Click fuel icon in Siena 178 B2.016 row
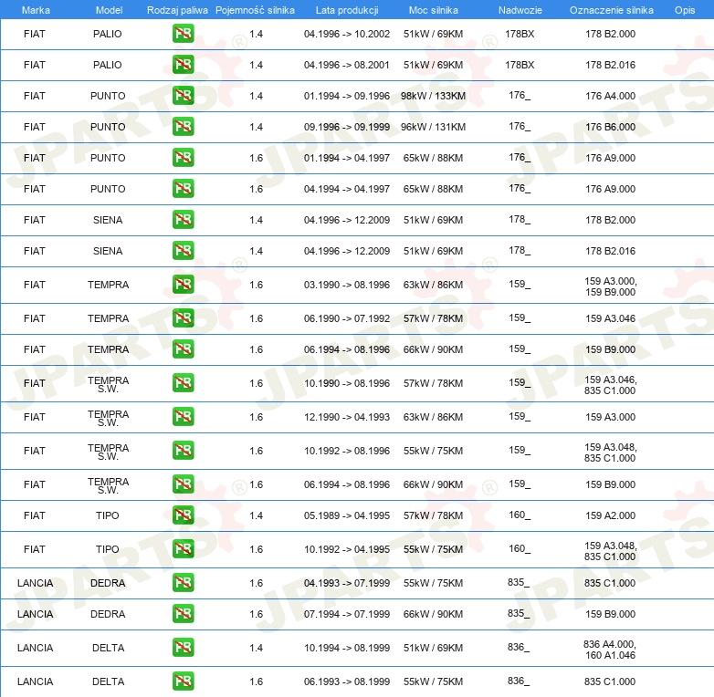714x697 pixels. 183,250
